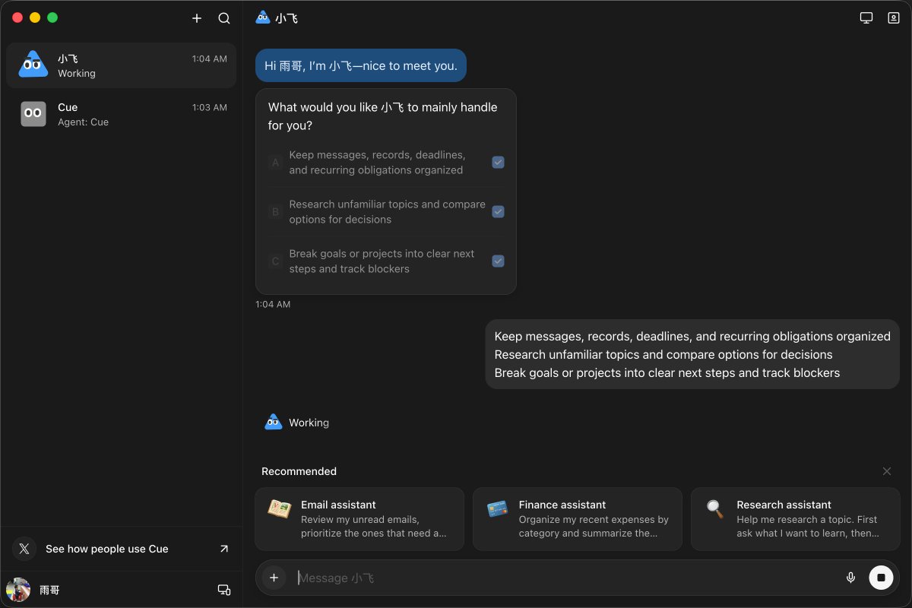This screenshot has width=912, height=608.
Task: Toggle the checkbox for keeping messages organized
Action: click(498, 162)
